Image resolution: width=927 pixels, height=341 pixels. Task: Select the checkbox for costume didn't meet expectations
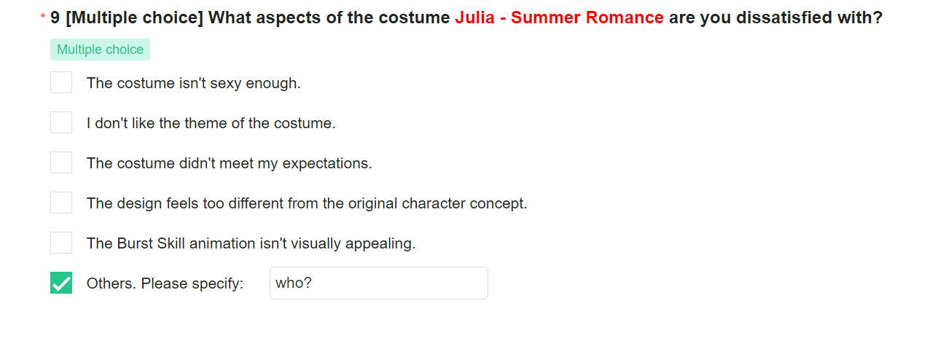pos(61,162)
